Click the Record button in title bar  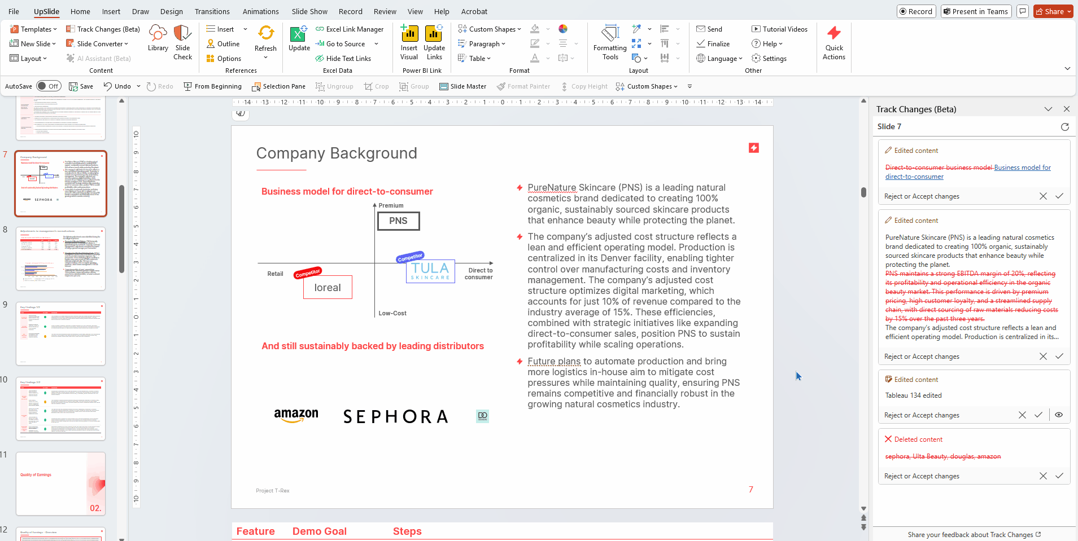click(x=916, y=11)
